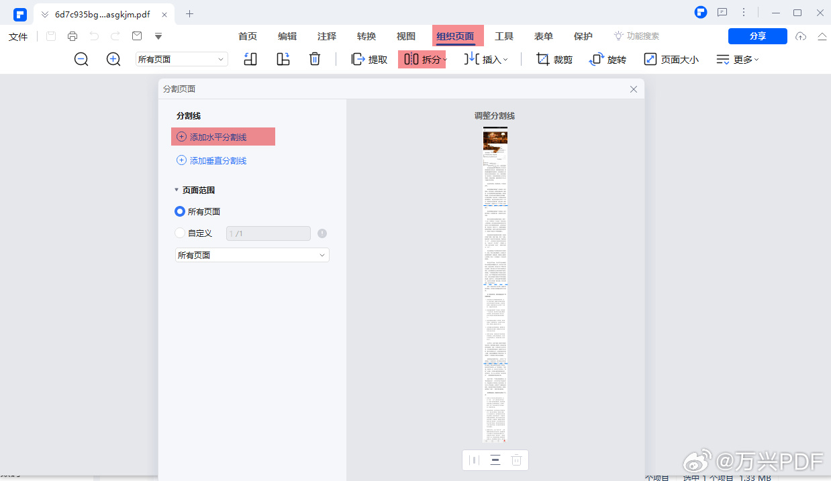Select the 裁剪 (Crop) tool
831x481 pixels.
pyautogui.click(x=554, y=59)
